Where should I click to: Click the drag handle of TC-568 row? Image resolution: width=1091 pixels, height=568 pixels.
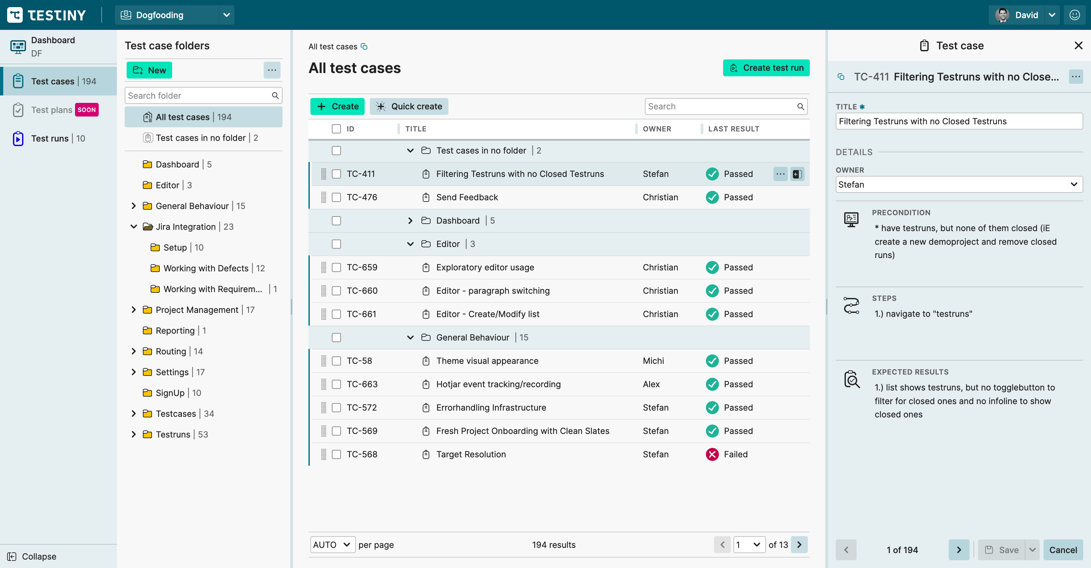(x=324, y=454)
